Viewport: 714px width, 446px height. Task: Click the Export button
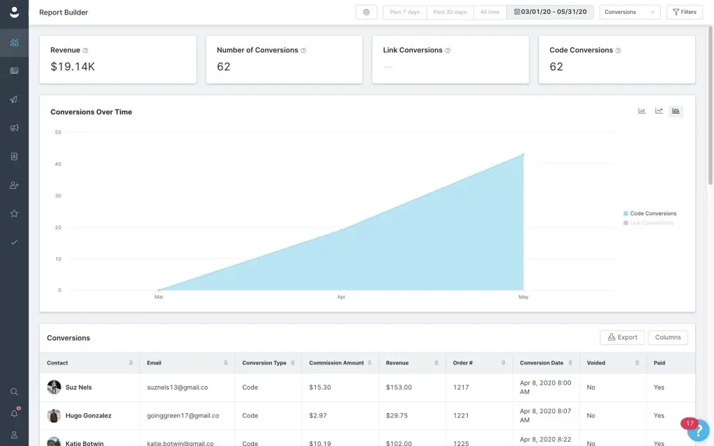tap(622, 337)
